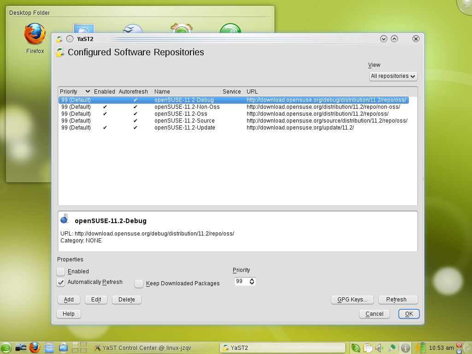This screenshot has height=354, width=472.
Task: Click the Edit repository button
Action: click(96, 300)
